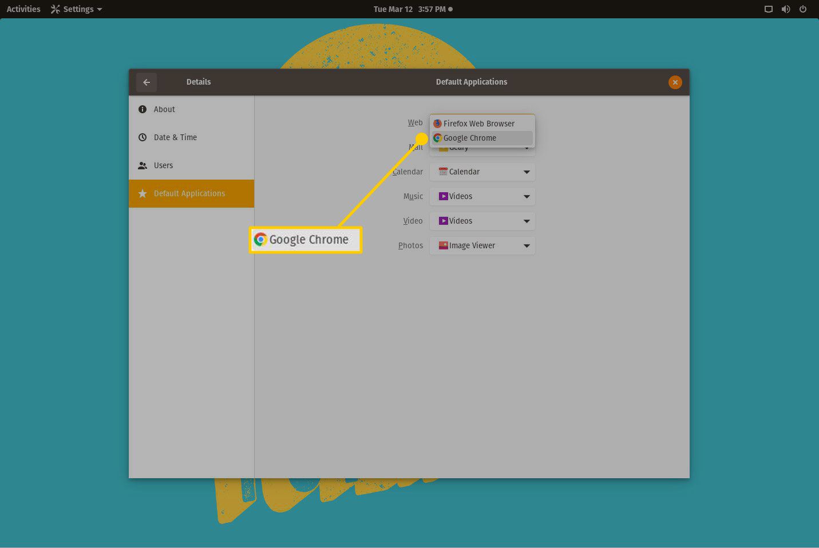The height and width of the screenshot is (548, 819).
Task: Click the Firefox icon in the Web list
Action: click(437, 124)
